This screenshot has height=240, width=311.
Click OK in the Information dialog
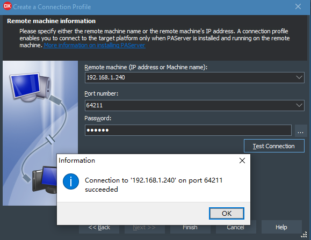(x=227, y=214)
